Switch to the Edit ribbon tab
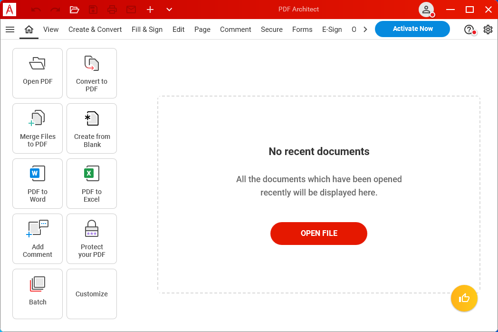The image size is (498, 332). [178, 29]
